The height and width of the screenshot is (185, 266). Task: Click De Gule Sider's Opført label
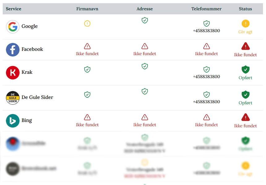click(246, 103)
